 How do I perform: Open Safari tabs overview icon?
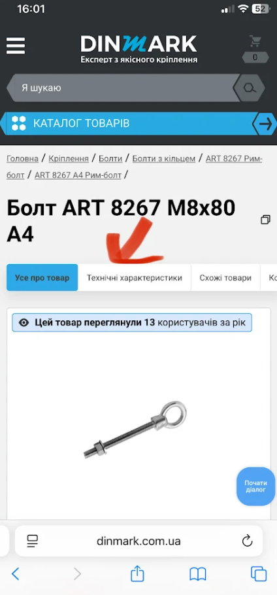click(259, 573)
